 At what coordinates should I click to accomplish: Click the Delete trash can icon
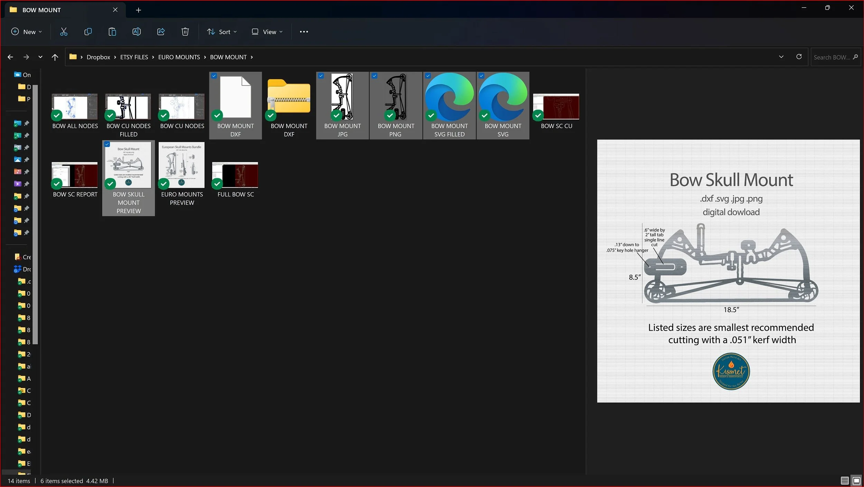point(185,32)
